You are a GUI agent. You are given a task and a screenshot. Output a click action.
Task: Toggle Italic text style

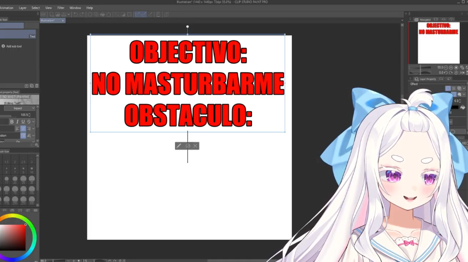(17, 121)
